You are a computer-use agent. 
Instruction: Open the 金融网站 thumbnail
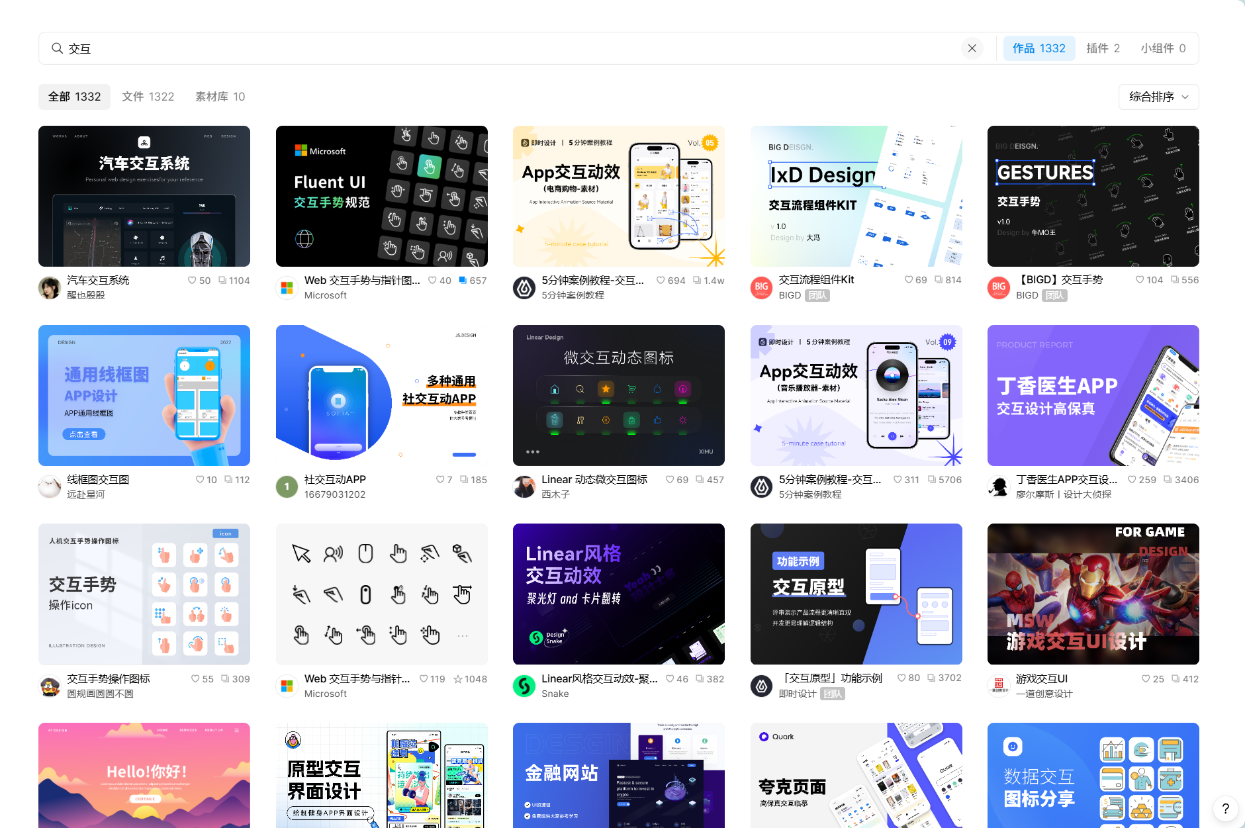(x=619, y=775)
